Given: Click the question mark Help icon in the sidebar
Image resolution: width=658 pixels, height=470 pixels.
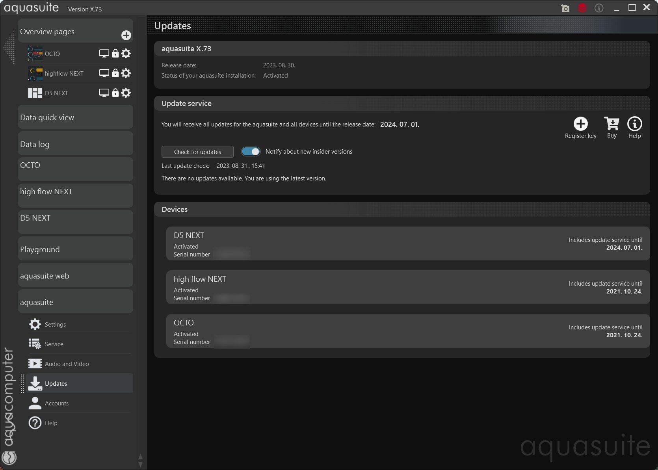Looking at the screenshot, I should [x=35, y=423].
